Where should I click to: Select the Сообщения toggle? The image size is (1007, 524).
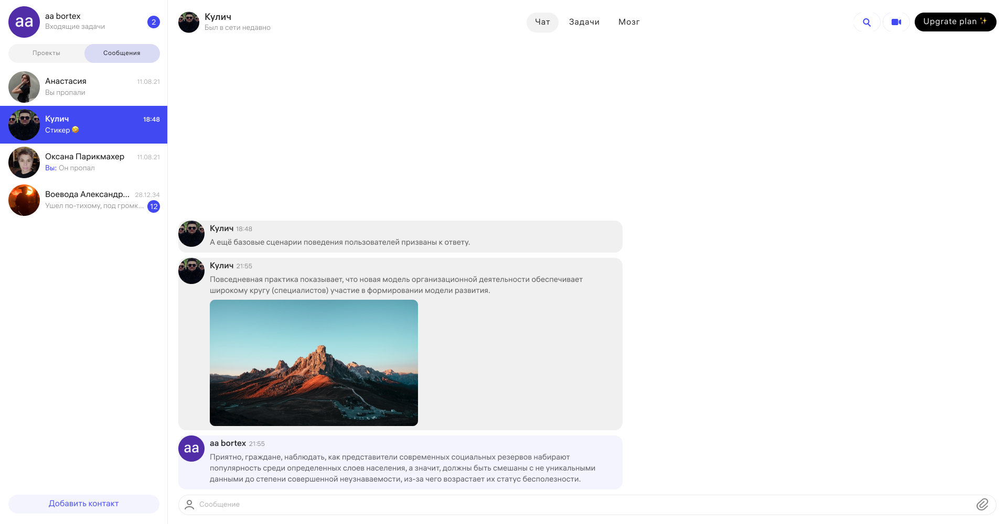click(122, 53)
